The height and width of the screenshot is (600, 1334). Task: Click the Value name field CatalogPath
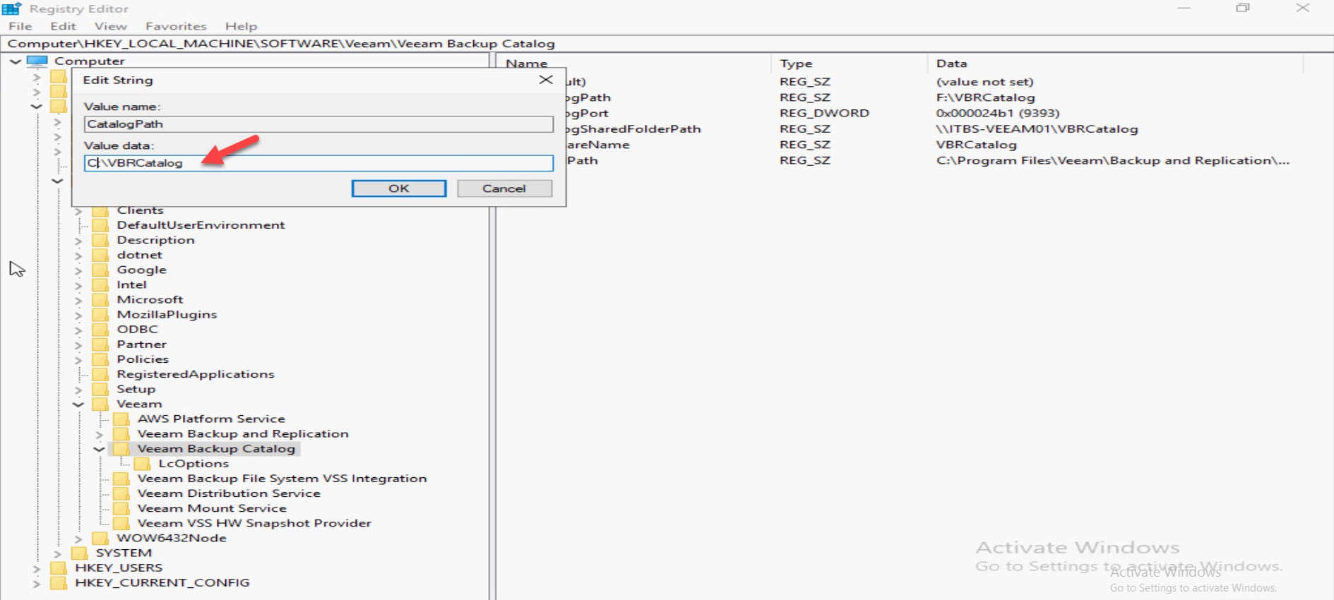318,124
